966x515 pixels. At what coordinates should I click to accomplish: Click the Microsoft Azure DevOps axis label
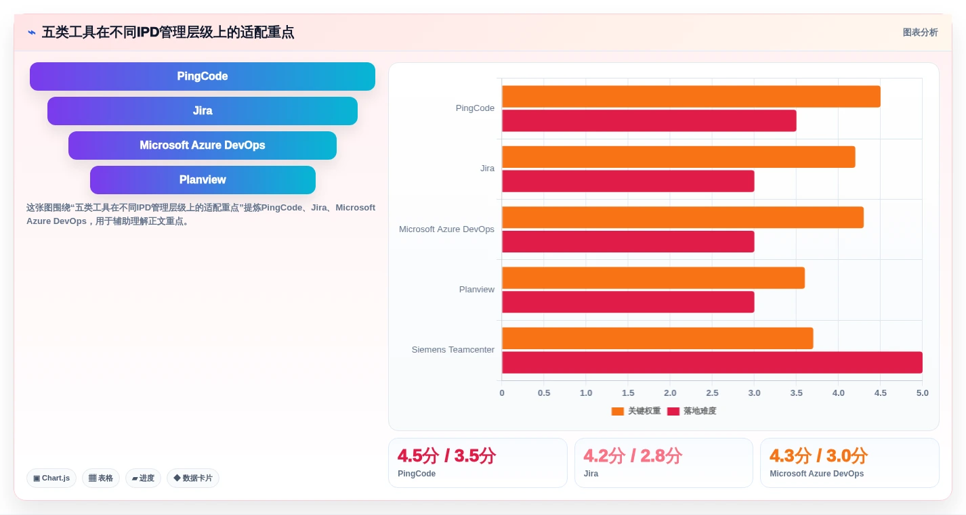click(446, 229)
